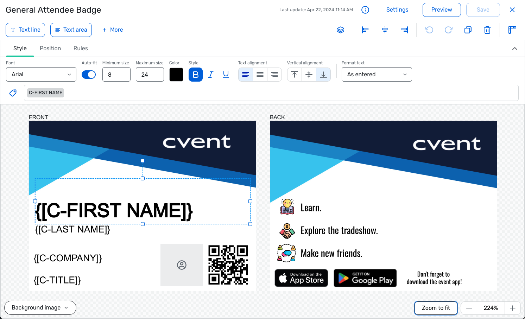Click the handshake icon beside Explore the tradeshow
This screenshot has width=525, height=319.
(x=287, y=231)
